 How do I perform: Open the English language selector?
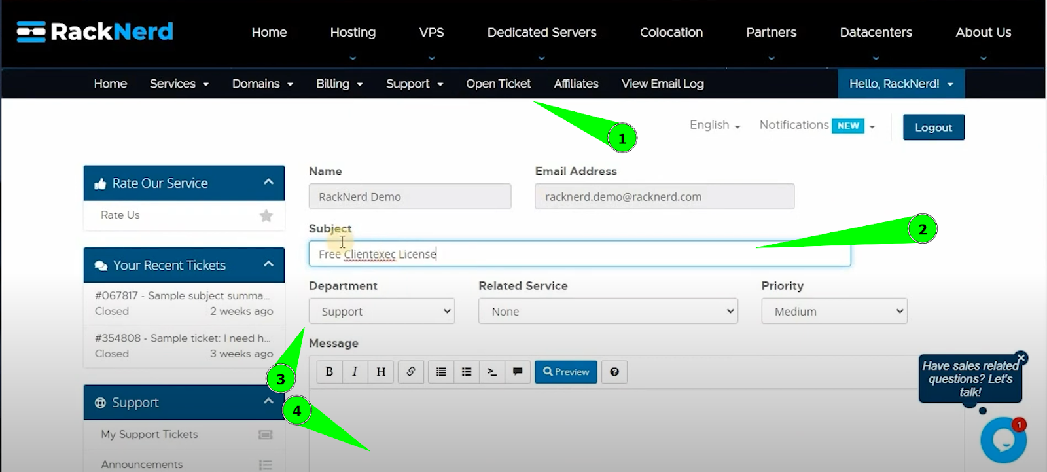(715, 125)
